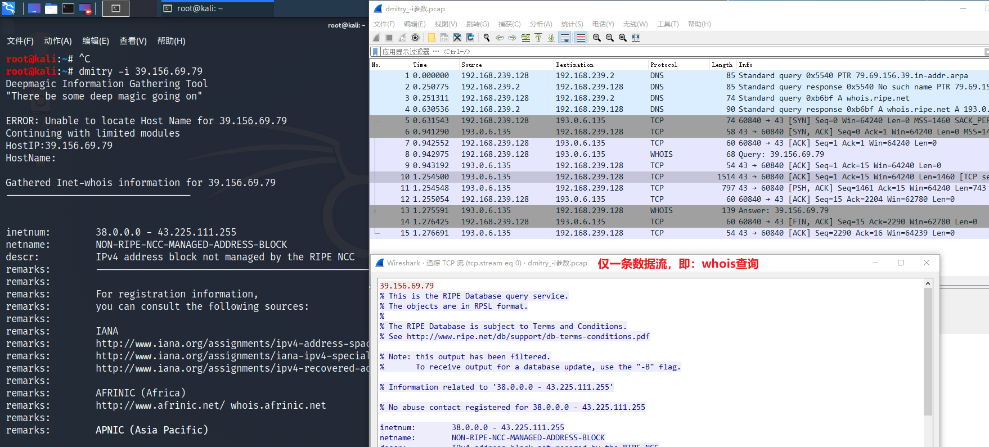Click the zoom out magnifier icon
The image size is (989, 447).
610,38
